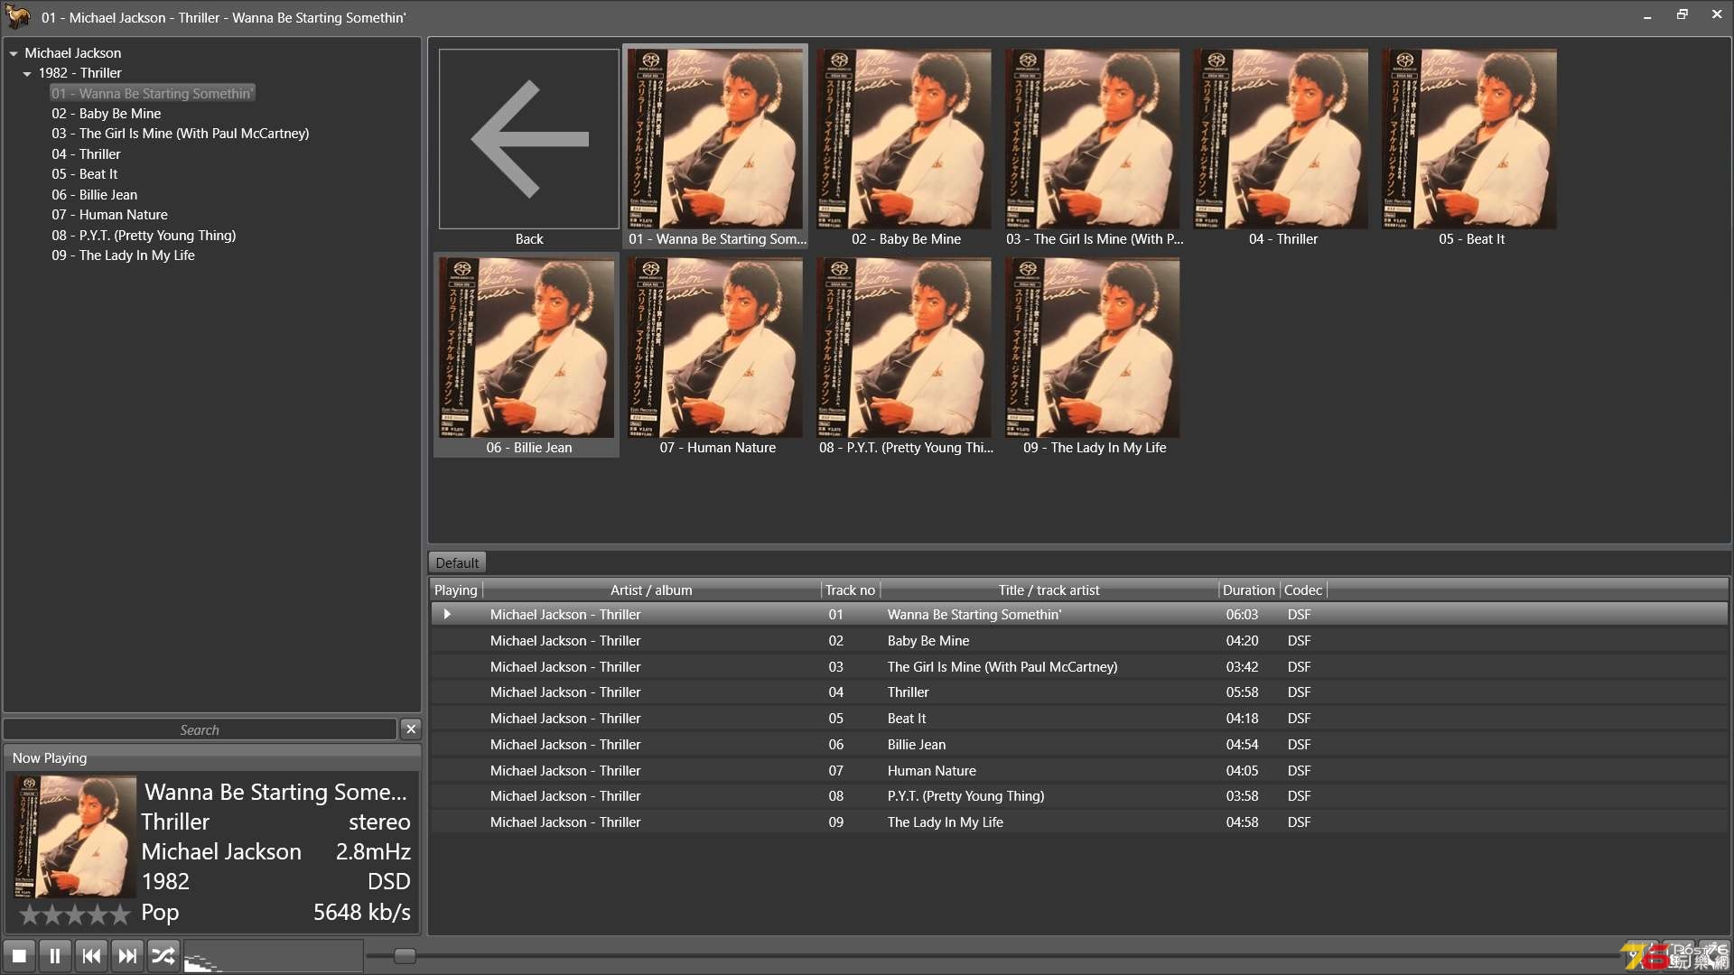Click the spectrum visualization display
This screenshot has height=975, width=1734.
click(273, 955)
